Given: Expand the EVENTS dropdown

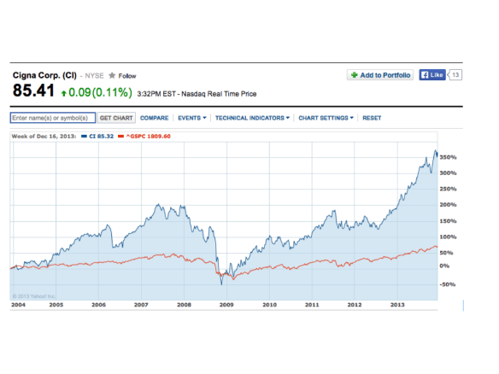Looking at the screenshot, I should (192, 118).
